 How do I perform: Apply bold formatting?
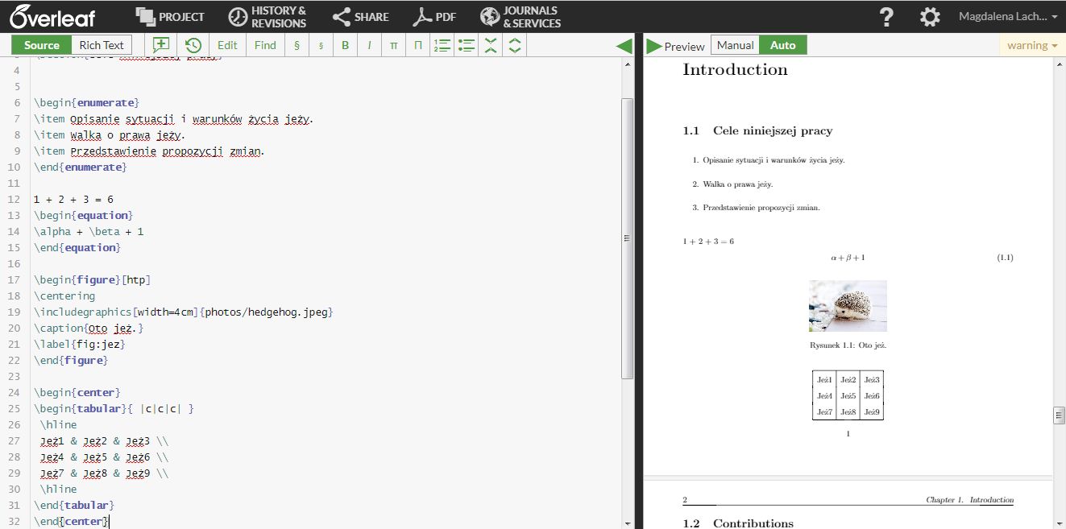(345, 45)
